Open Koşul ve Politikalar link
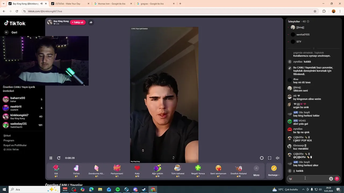Viewport: 344px width, 193px height. (x=15, y=145)
